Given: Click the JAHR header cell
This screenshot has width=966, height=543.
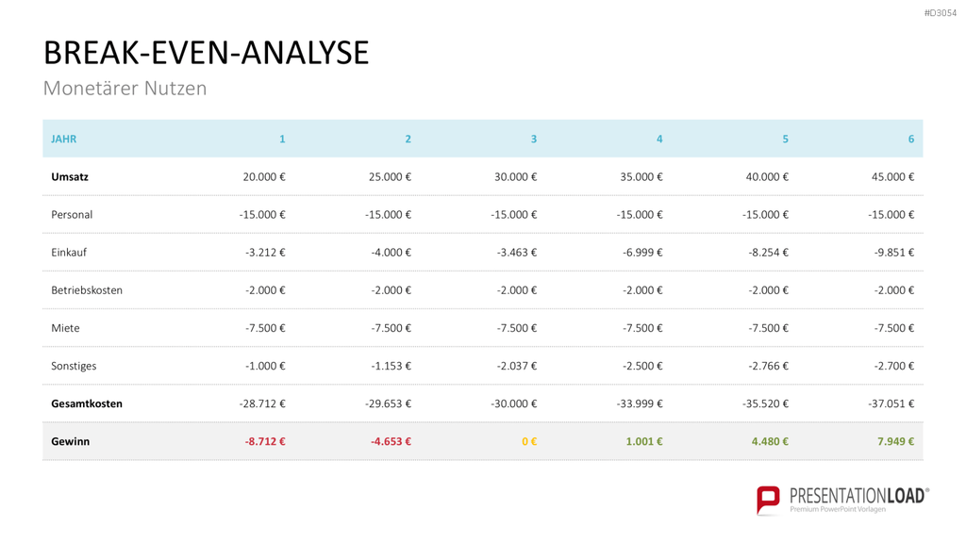Looking at the screenshot, I should click(x=64, y=140).
